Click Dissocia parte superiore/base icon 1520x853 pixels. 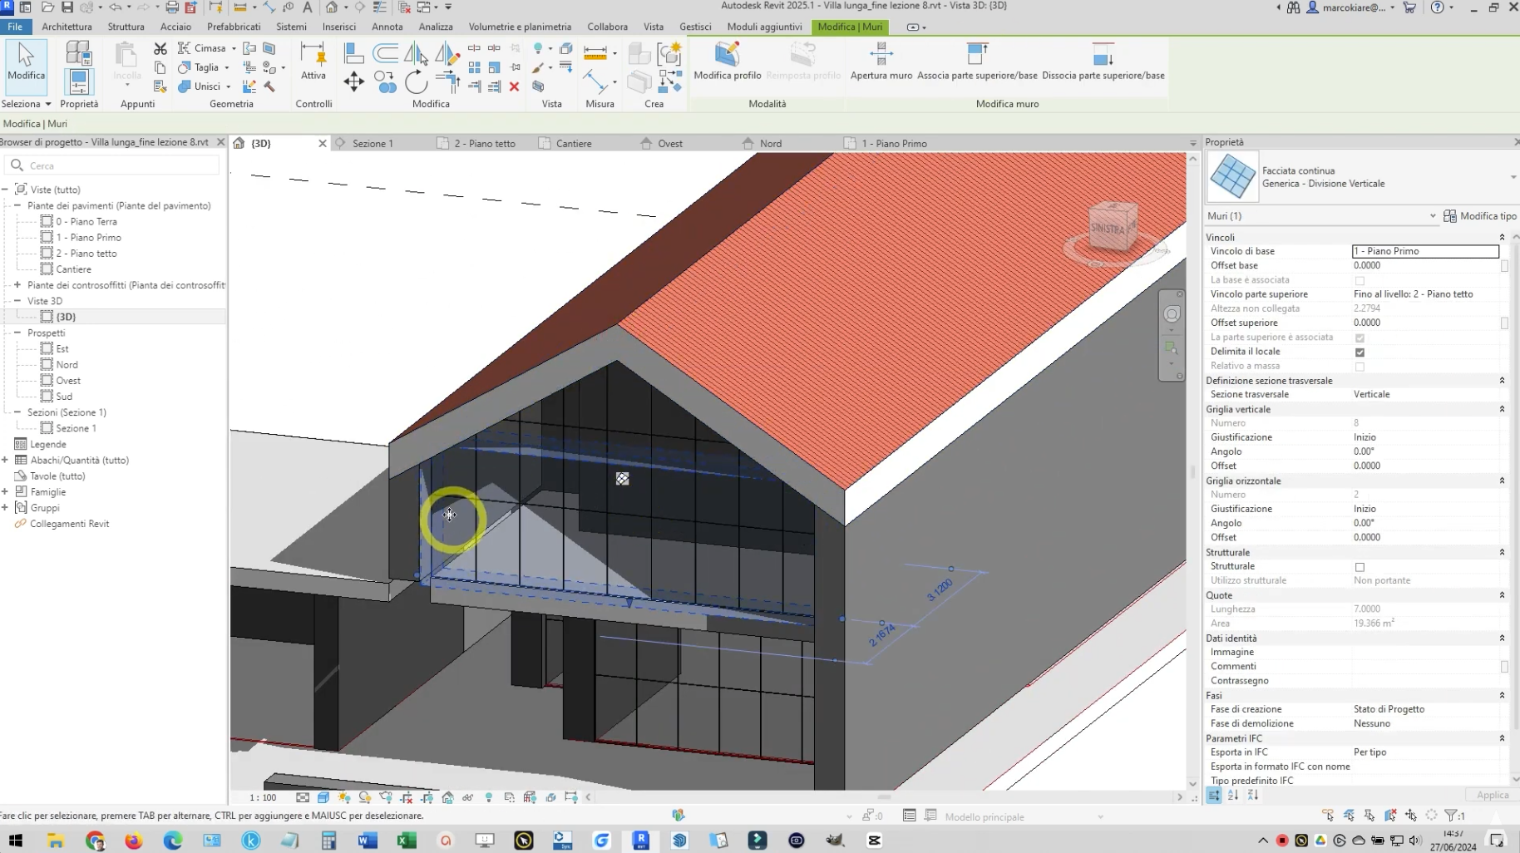pyautogui.click(x=1103, y=56)
